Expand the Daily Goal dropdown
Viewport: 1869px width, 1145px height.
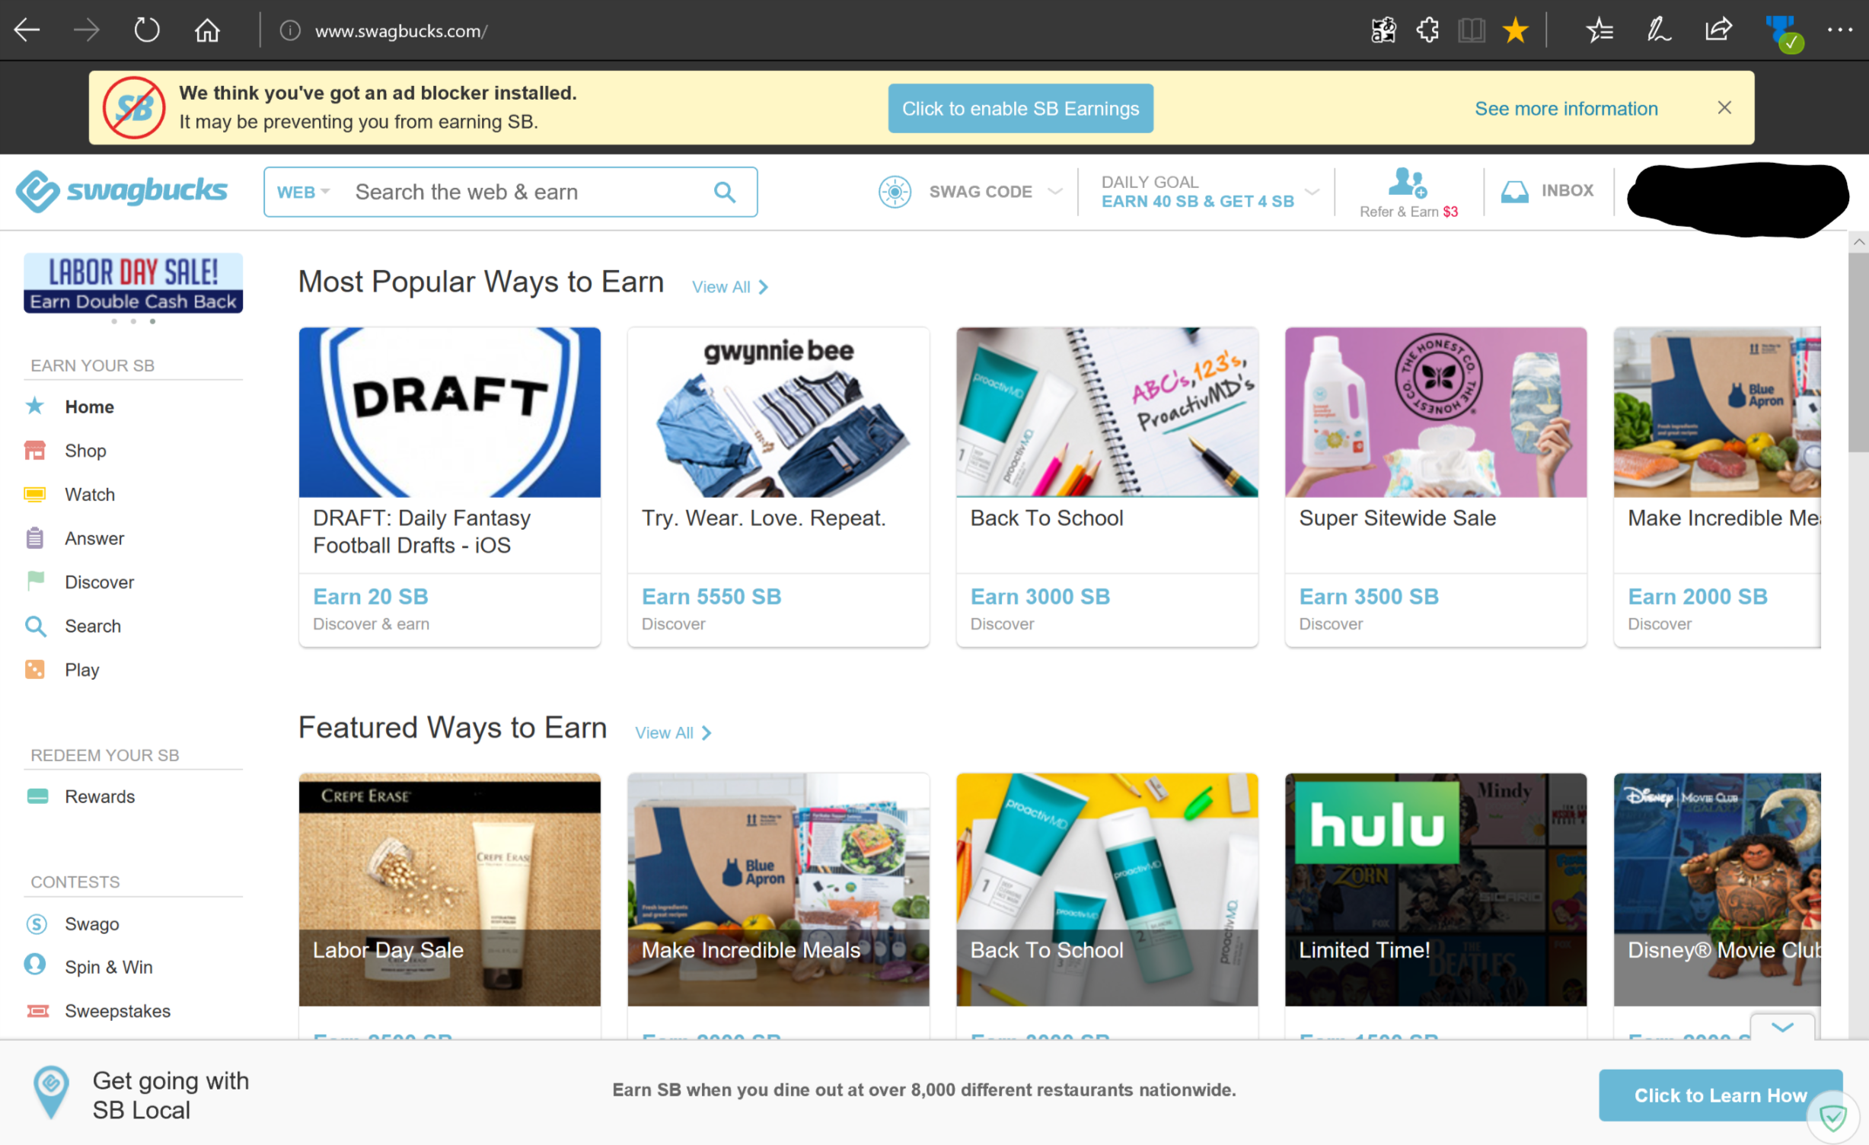click(x=1312, y=191)
